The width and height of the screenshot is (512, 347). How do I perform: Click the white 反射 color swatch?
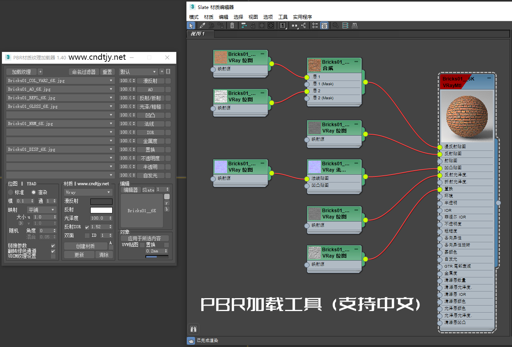tap(101, 210)
